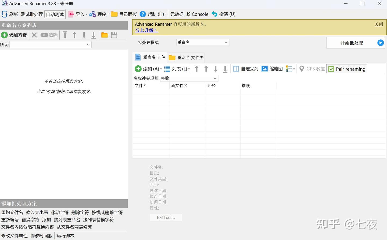The width and height of the screenshot is (387, 240).
Task: Add the 从文件名两端修剪 method
Action: [x=74, y=227]
